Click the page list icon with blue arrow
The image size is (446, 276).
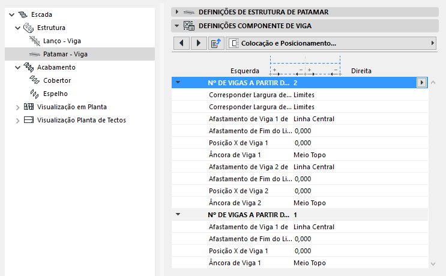216,43
